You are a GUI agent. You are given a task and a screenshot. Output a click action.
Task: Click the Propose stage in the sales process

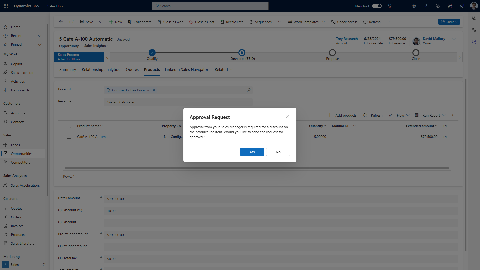tap(332, 53)
